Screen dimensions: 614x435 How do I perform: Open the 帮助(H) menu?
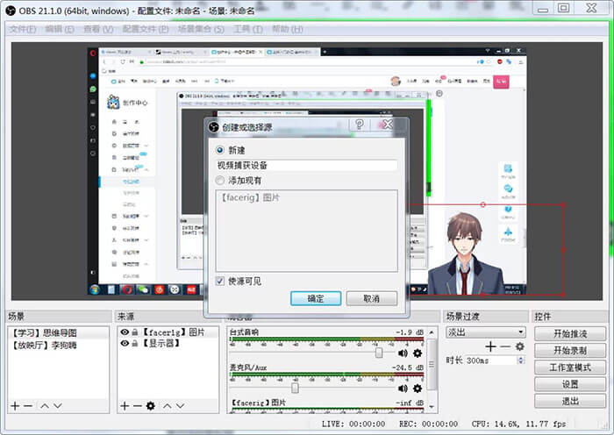click(288, 29)
